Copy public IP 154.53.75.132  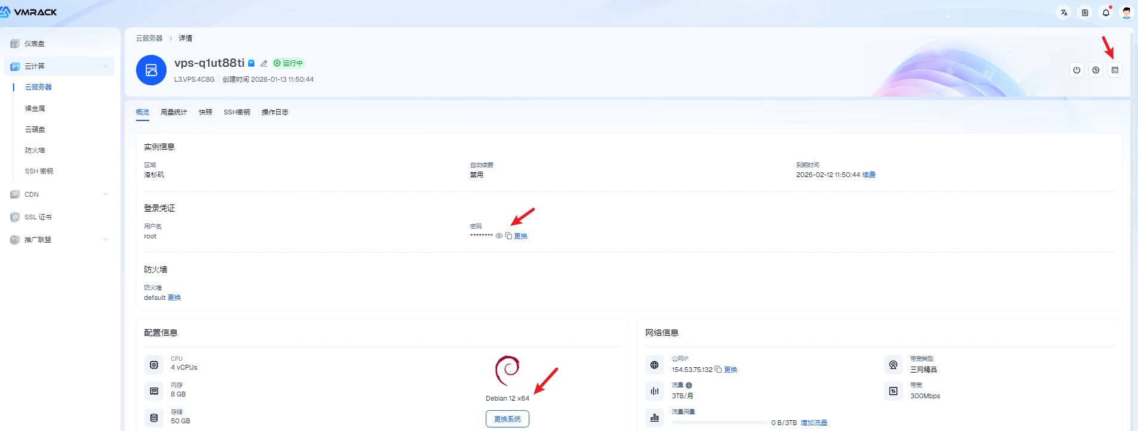(718, 370)
